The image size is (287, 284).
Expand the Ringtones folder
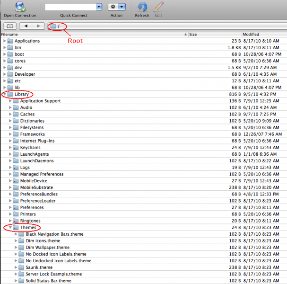tap(10, 221)
